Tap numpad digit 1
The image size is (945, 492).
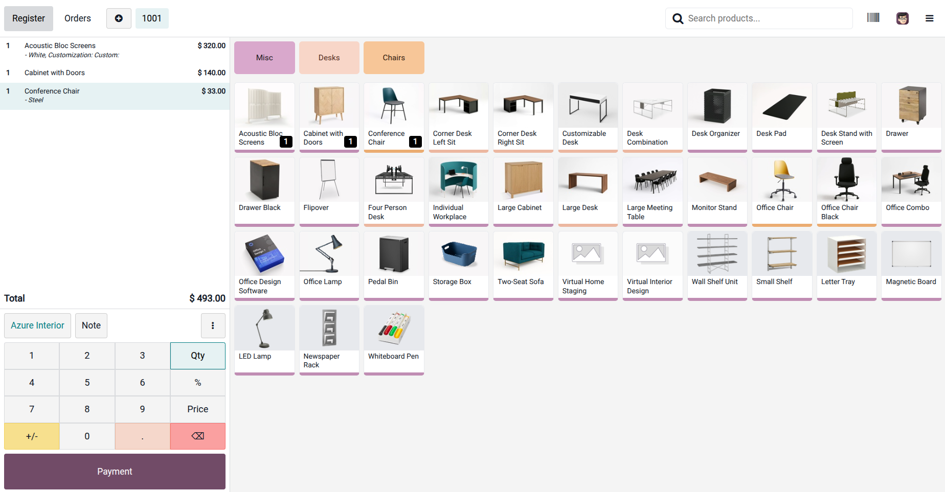[x=32, y=356]
